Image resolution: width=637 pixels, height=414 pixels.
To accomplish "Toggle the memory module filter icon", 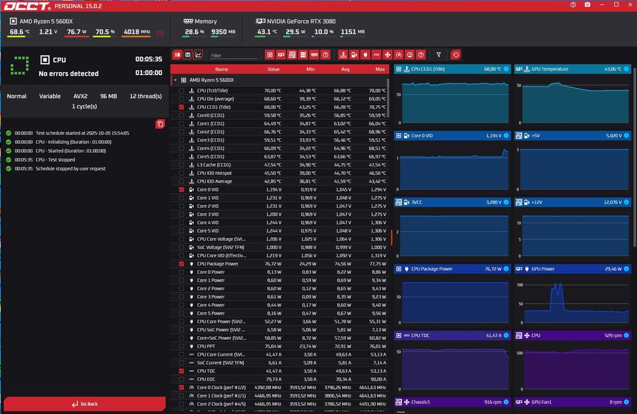I will [314, 55].
